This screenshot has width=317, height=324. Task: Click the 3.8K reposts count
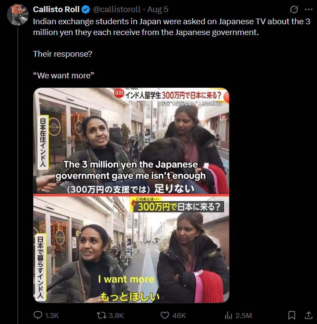pyautogui.click(x=116, y=315)
